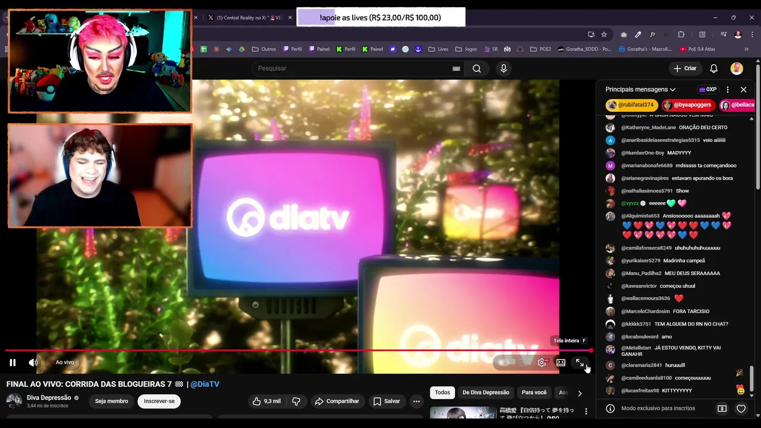
Task: Open the browser side panel icon
Action: tap(702, 34)
